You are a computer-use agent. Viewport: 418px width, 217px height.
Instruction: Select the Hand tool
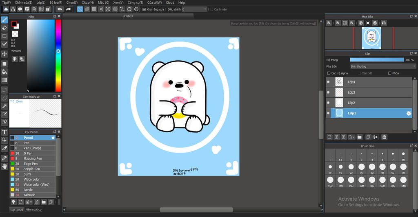(x=4, y=166)
